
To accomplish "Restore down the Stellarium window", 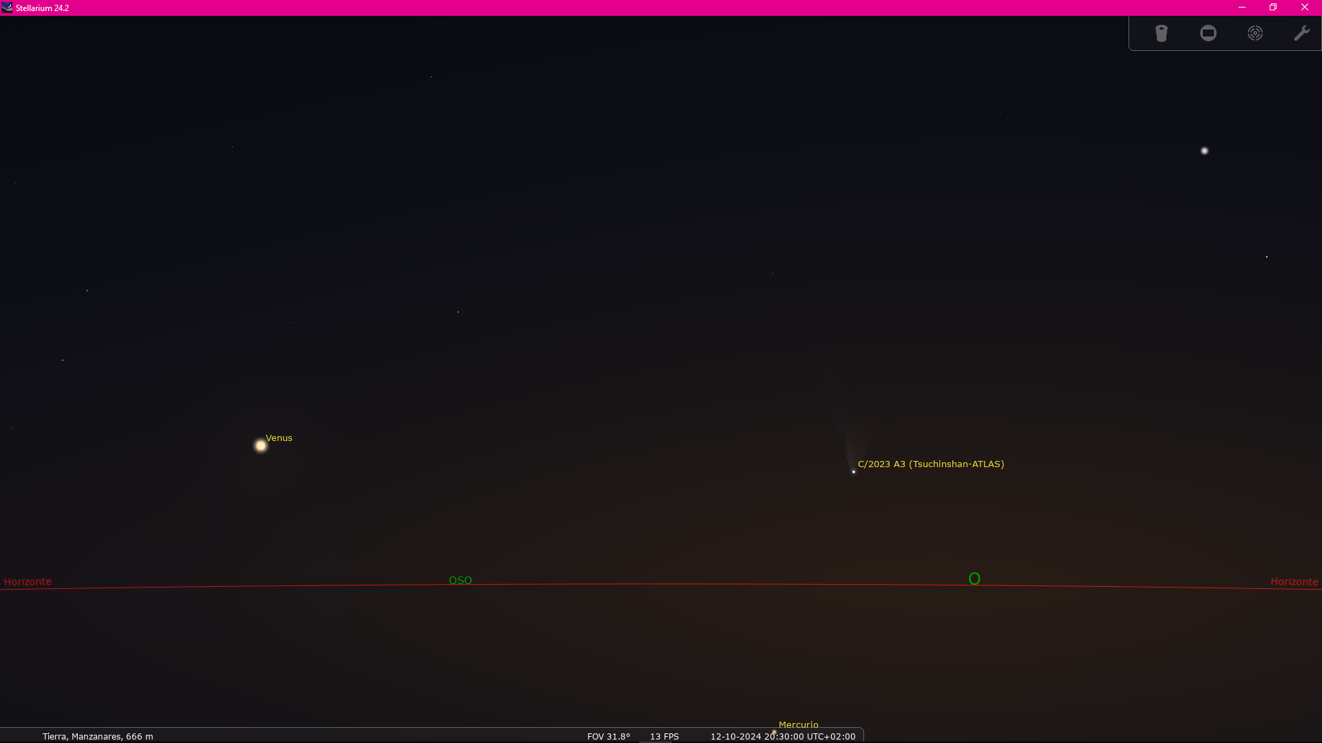I will coord(1273,8).
